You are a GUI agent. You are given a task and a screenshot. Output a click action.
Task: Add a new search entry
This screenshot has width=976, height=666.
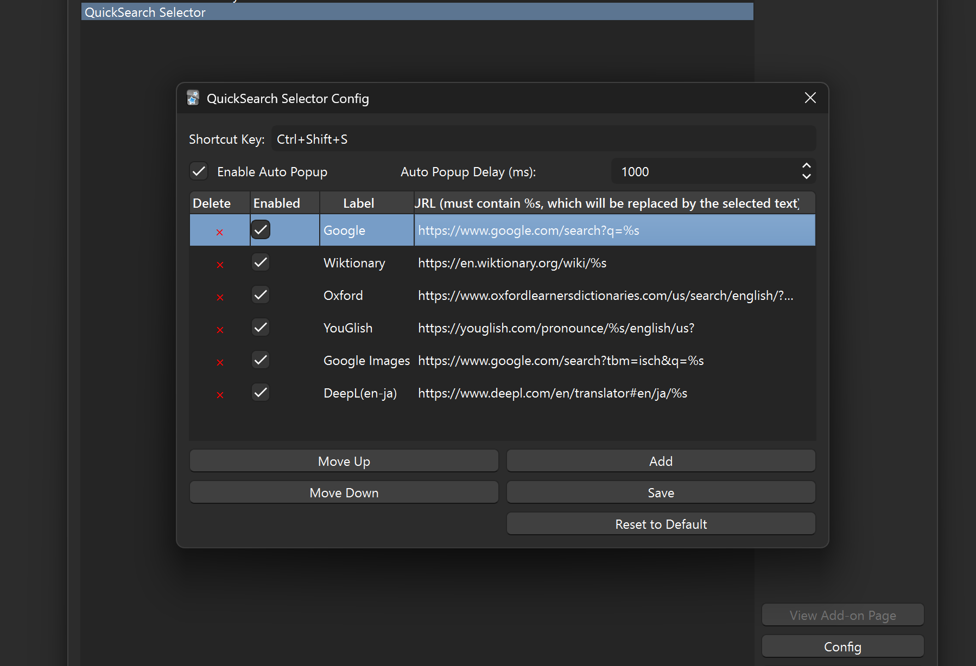661,461
